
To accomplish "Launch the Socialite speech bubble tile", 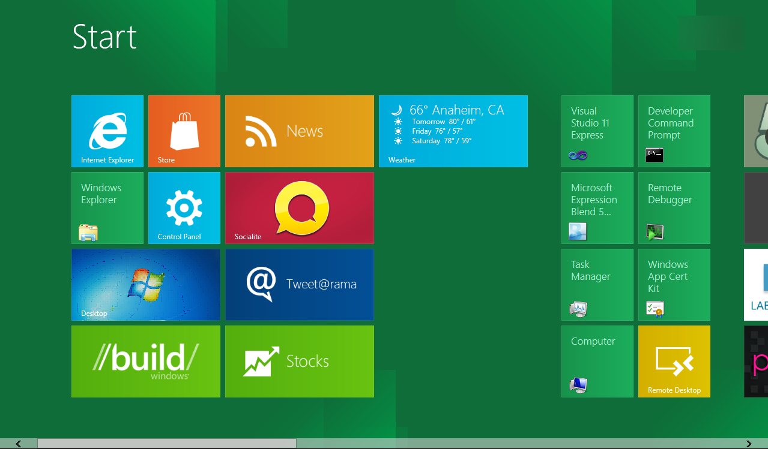I will coord(300,208).
